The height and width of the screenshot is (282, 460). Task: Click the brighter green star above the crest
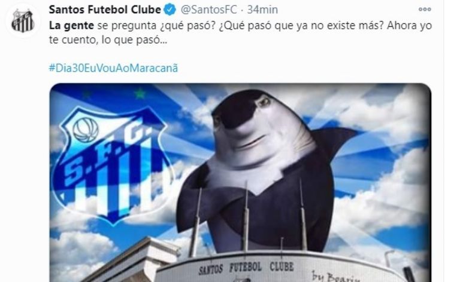tap(140, 94)
